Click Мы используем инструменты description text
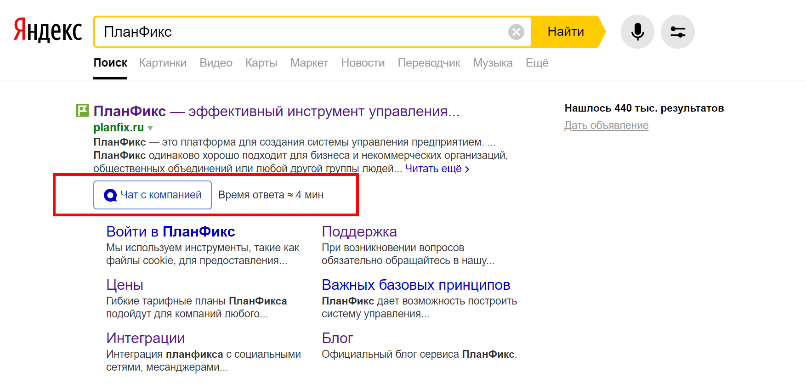This screenshot has width=806, height=389. pos(202,254)
